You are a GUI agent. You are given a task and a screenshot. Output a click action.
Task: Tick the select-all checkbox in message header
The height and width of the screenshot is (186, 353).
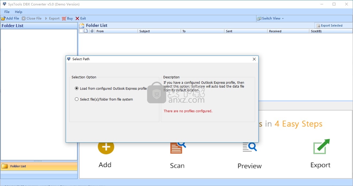(81, 31)
